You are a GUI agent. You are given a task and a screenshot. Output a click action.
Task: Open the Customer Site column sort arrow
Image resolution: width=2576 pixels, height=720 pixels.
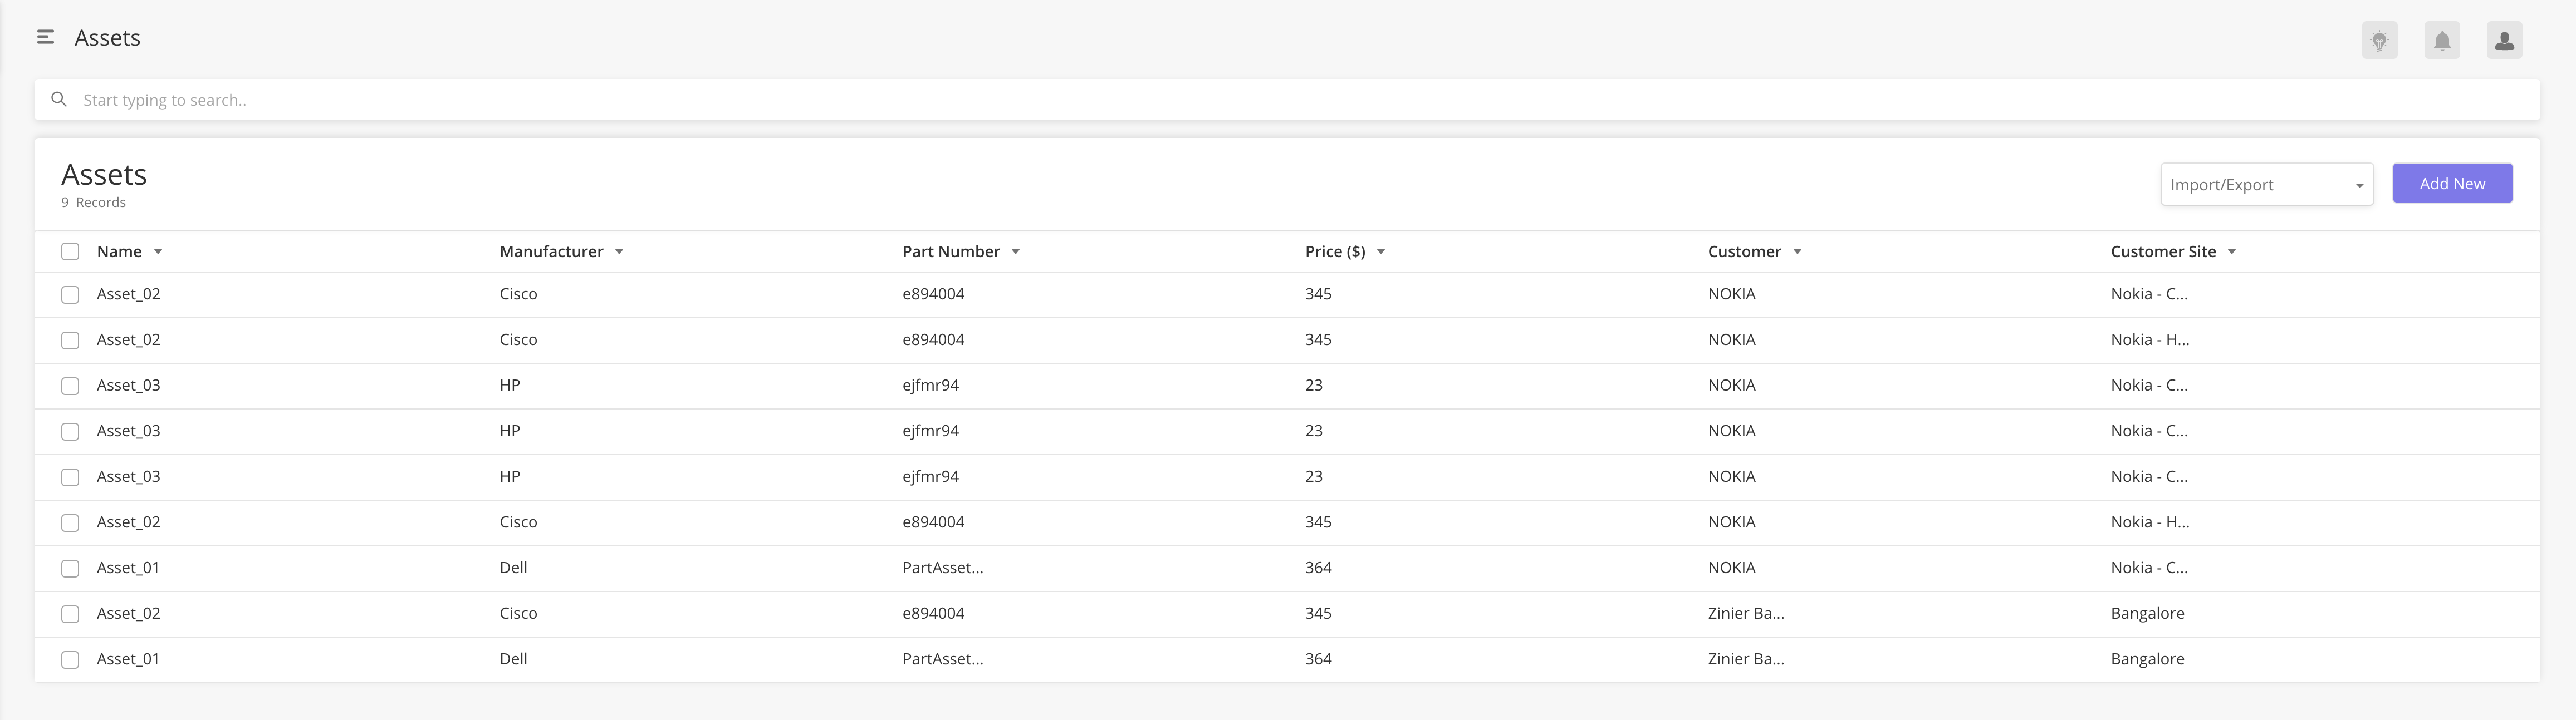coord(2232,251)
